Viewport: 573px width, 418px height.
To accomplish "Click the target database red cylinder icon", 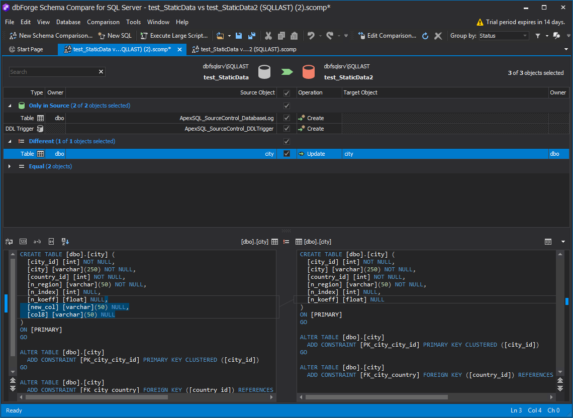I will point(309,72).
